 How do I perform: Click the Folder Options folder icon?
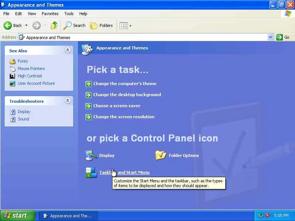click(x=161, y=155)
